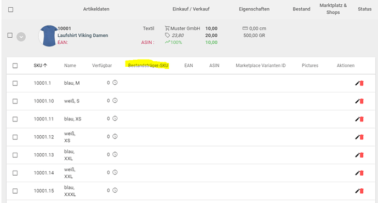Select all variants via SKU header checkbox
The width and height of the screenshot is (378, 203).
[x=15, y=66]
